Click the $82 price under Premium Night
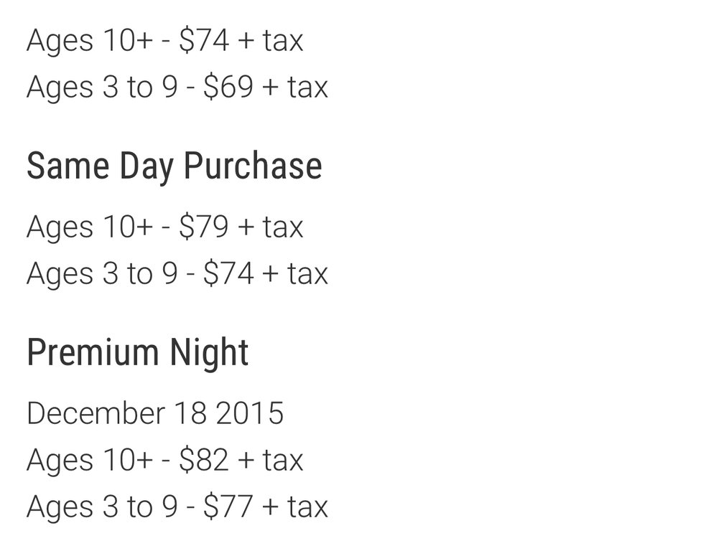Screen dimensions: 716x551 (x=204, y=460)
